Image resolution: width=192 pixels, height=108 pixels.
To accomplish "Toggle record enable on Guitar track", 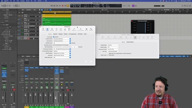I will tap(28, 39).
